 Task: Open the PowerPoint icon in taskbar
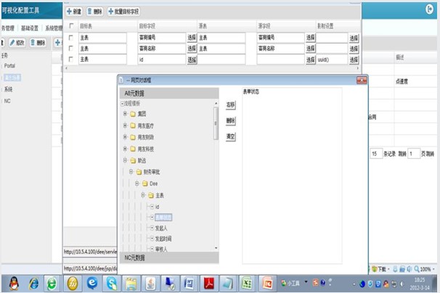pyautogui.click(x=266, y=284)
